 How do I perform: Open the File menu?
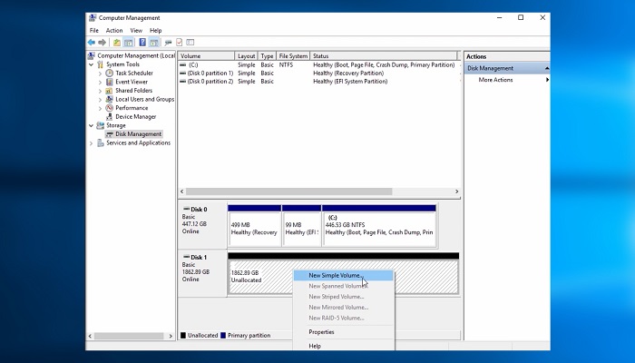[94, 30]
